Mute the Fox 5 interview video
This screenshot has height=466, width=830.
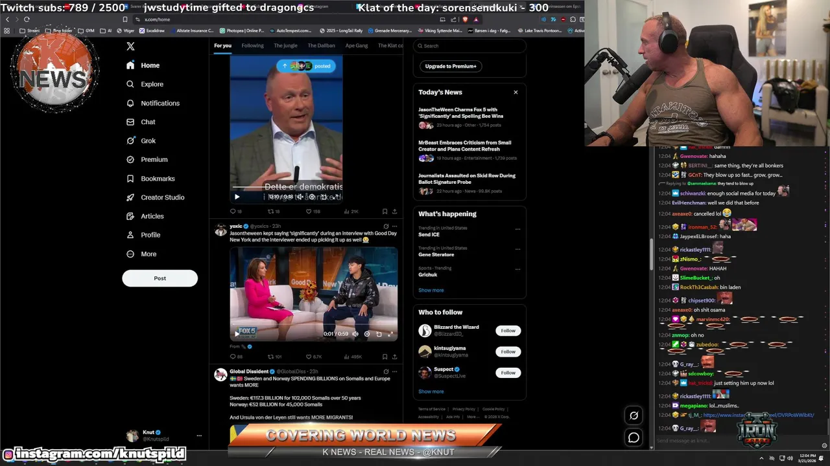coord(355,334)
